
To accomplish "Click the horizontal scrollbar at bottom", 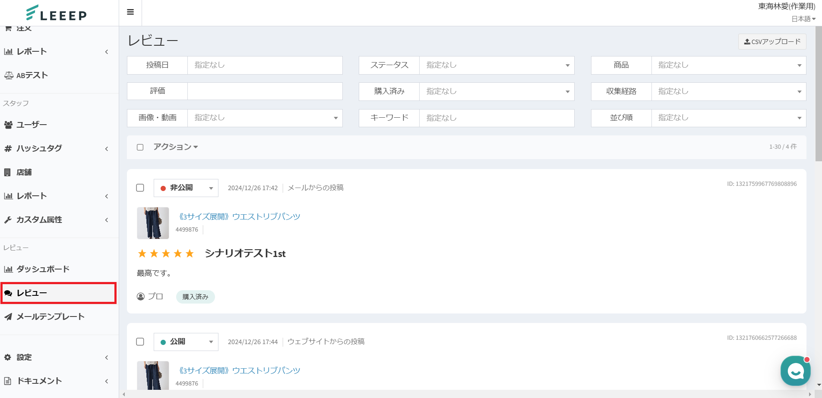I will (x=466, y=394).
